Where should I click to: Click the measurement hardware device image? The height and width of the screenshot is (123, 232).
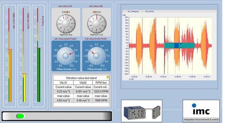(x=142, y=111)
